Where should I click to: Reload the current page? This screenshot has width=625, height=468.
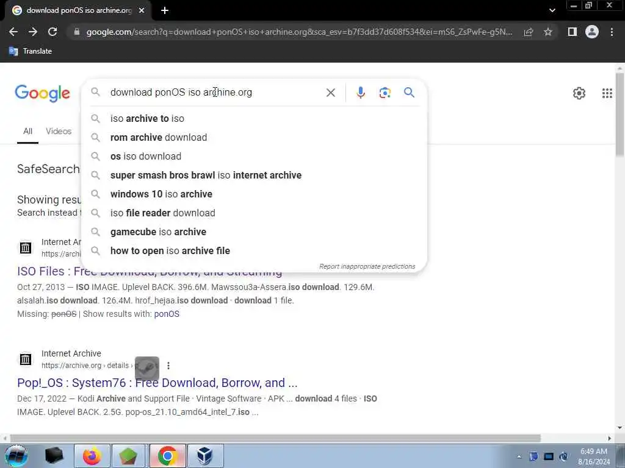point(52,32)
